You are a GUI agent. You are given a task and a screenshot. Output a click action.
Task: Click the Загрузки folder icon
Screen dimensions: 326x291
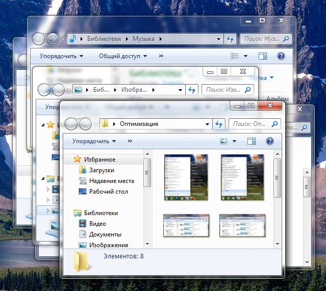point(83,170)
